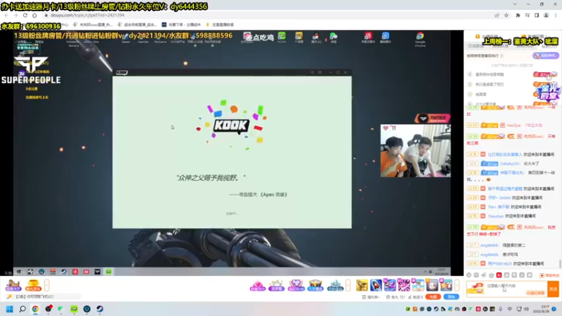Image resolution: width=562 pixels, height=316 pixels.
Task: Expand the left activity icons arrow
Action: click(46, 285)
